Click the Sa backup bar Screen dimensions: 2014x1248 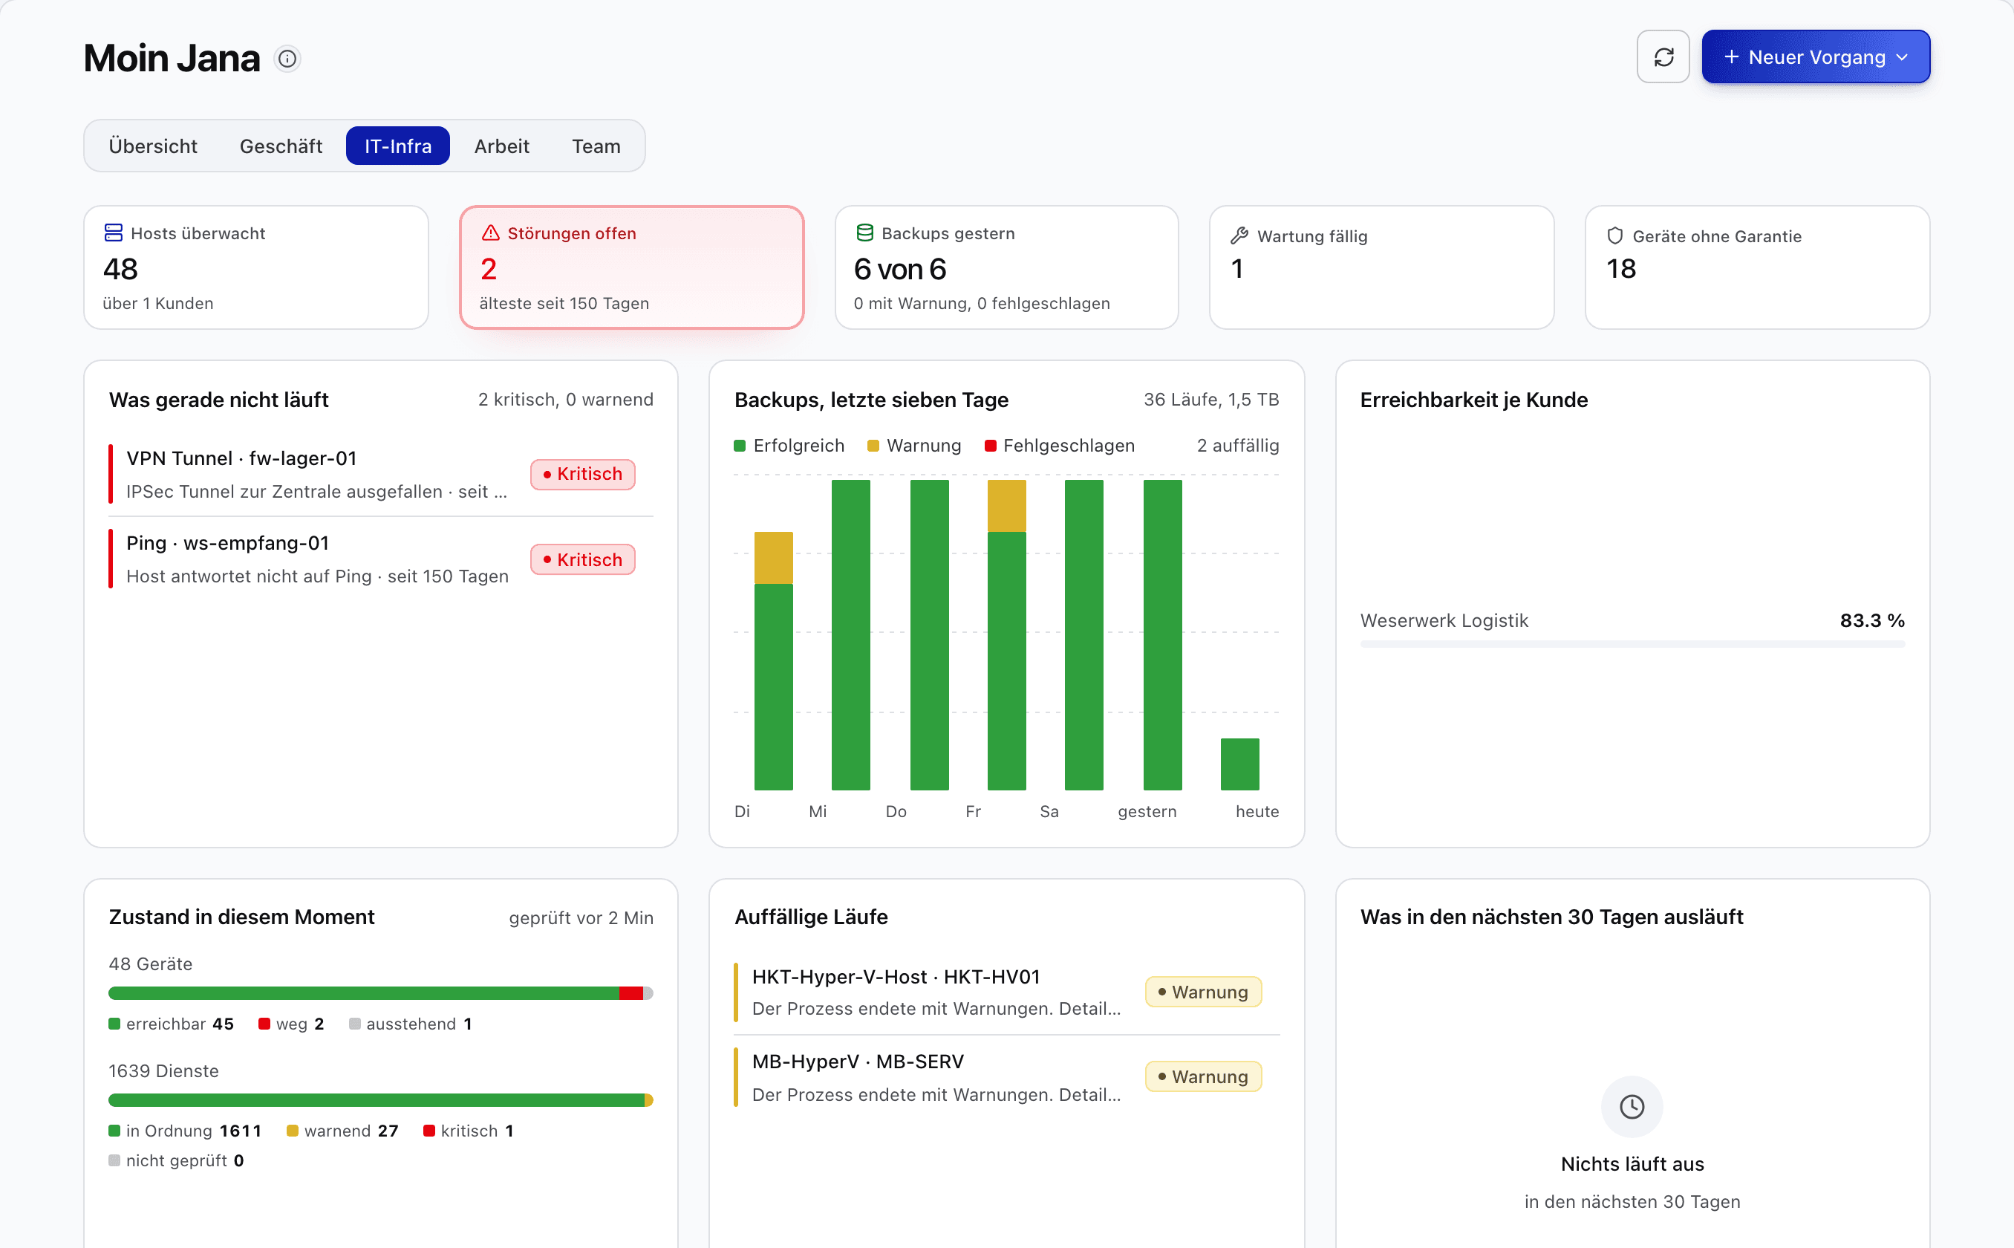click(x=1084, y=634)
